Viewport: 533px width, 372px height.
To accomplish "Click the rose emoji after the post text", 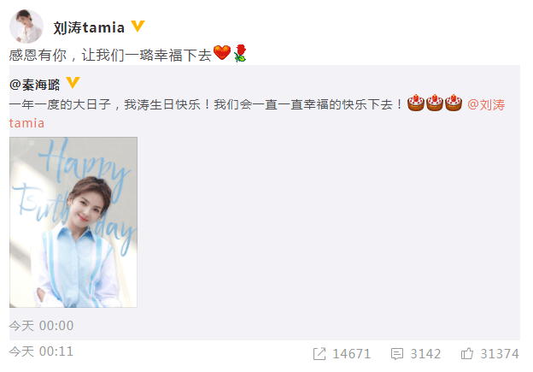I will tap(240, 53).
